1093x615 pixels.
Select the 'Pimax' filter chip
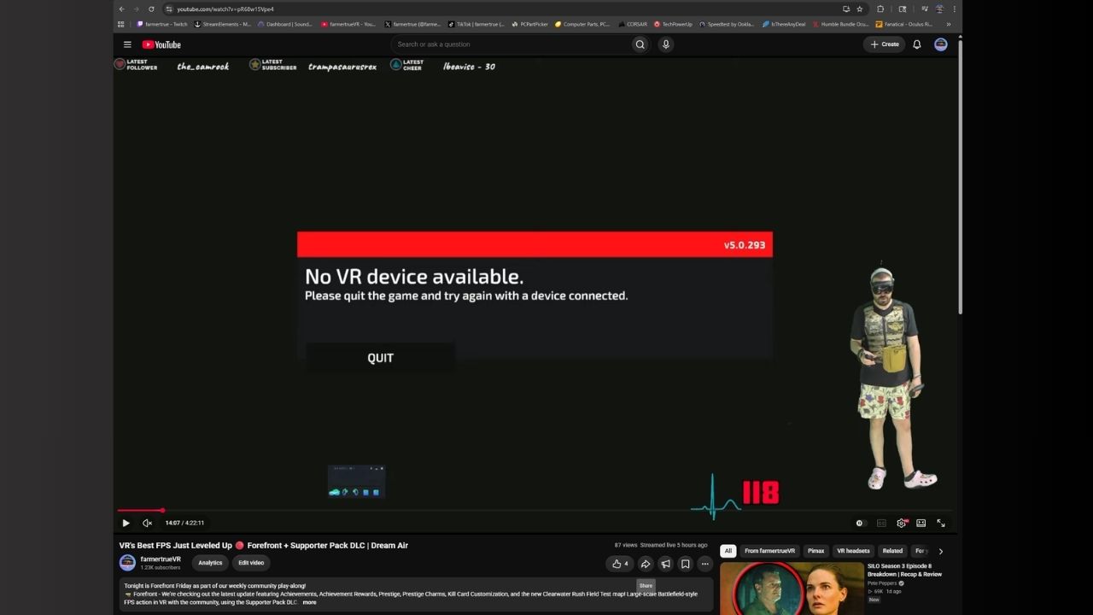[815, 551]
